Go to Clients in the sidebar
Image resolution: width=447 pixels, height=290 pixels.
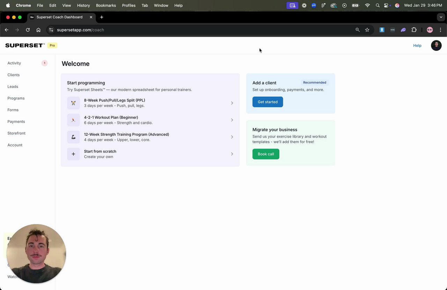pos(14,75)
